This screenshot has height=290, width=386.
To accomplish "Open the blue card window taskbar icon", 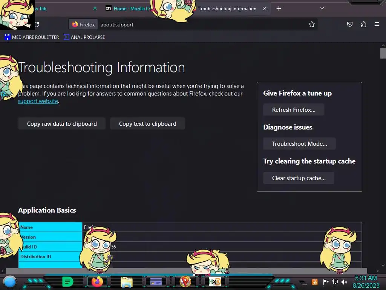I will click(156, 282).
